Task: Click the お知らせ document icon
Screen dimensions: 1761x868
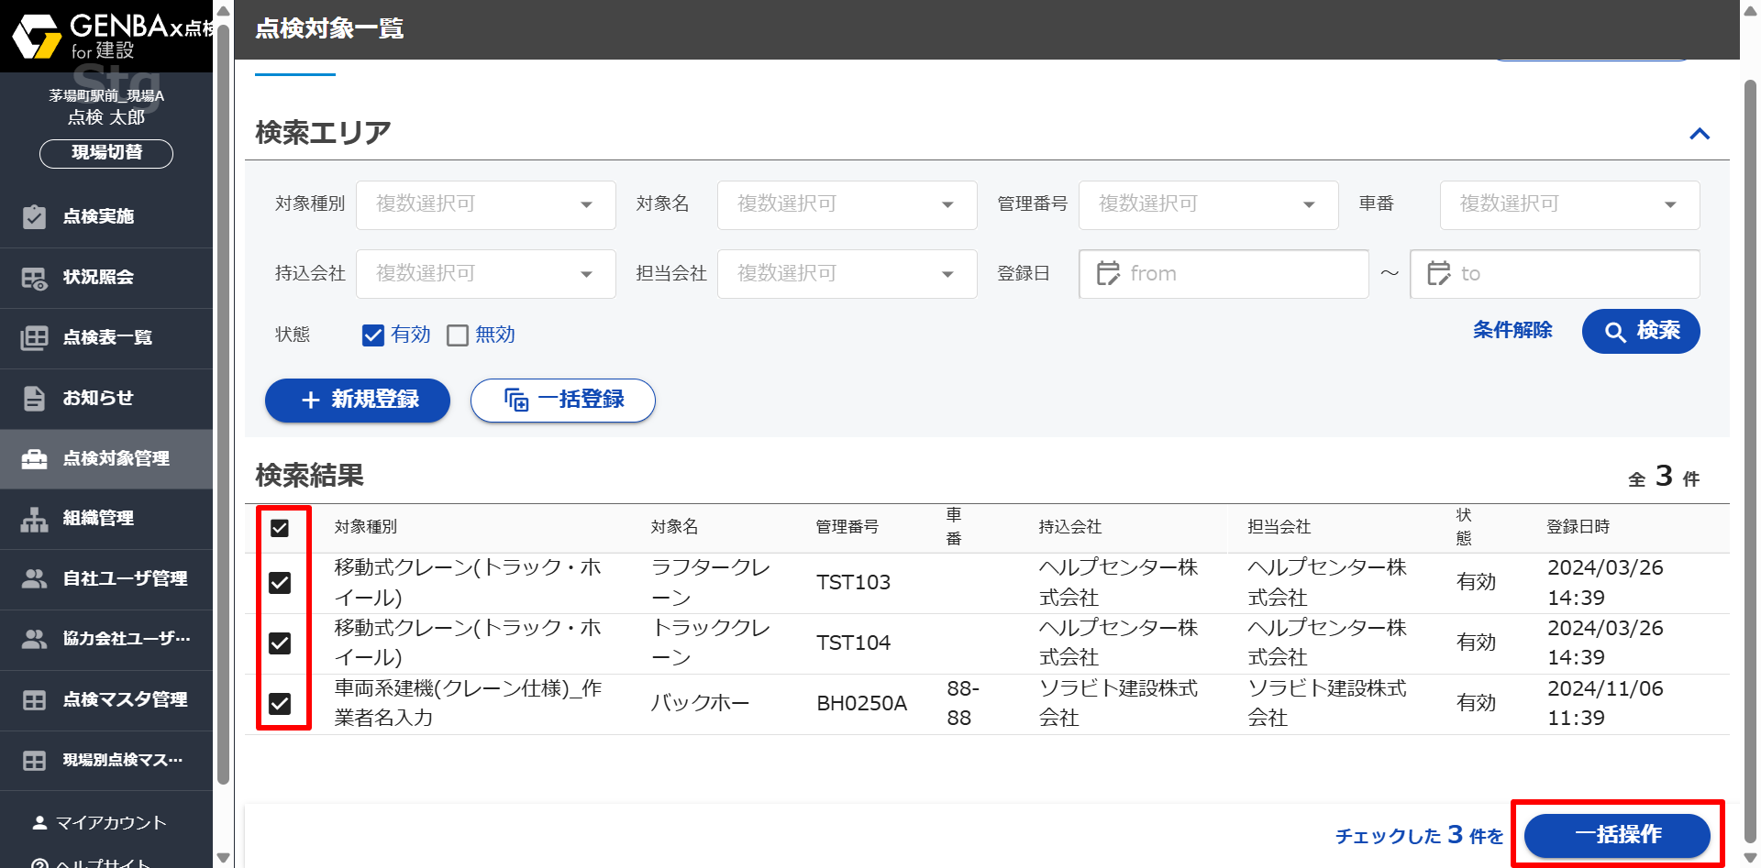Action: pyautogui.click(x=34, y=399)
